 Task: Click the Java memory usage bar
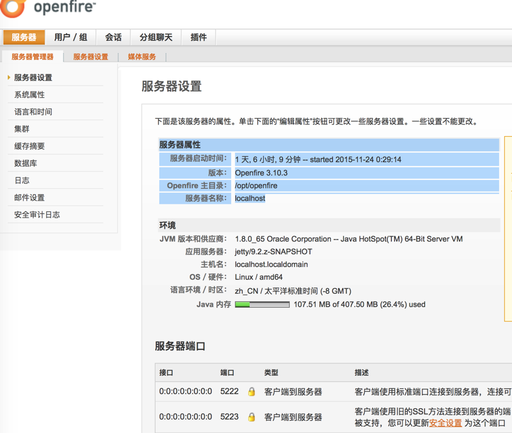[x=262, y=305]
